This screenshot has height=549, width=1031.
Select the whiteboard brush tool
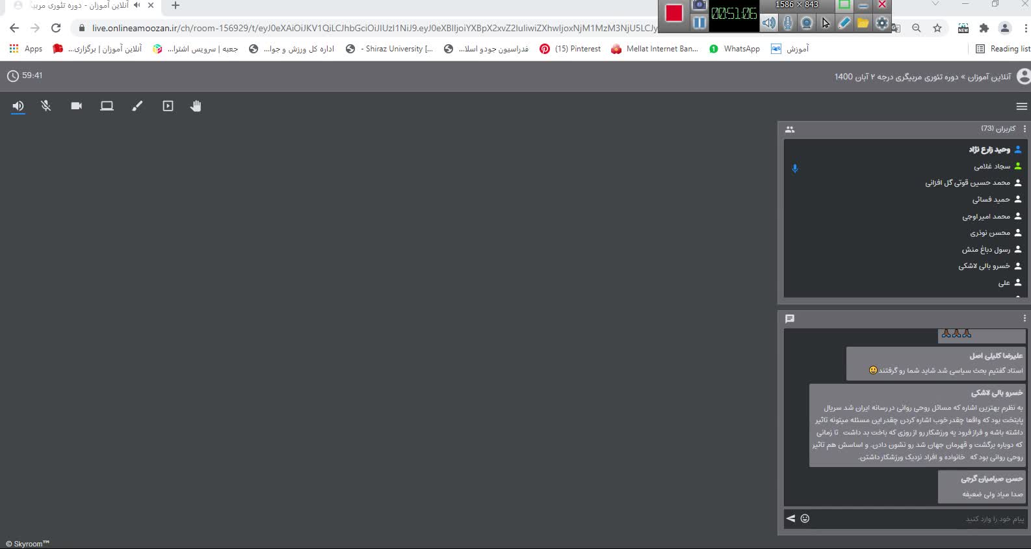(137, 106)
